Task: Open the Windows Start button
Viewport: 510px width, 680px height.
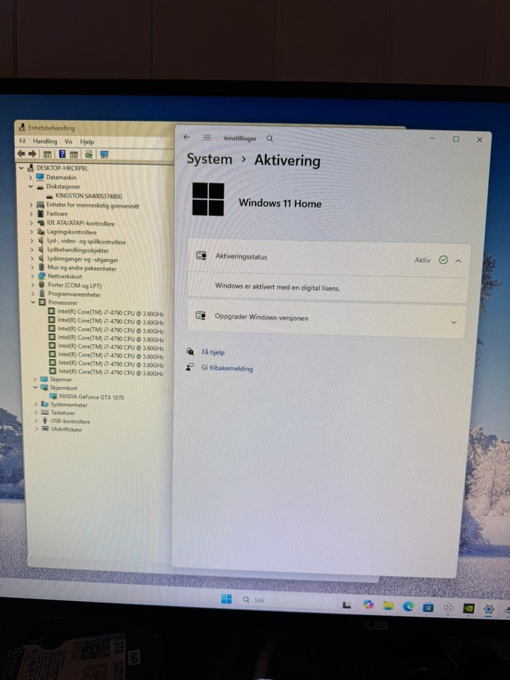Action: (x=226, y=599)
